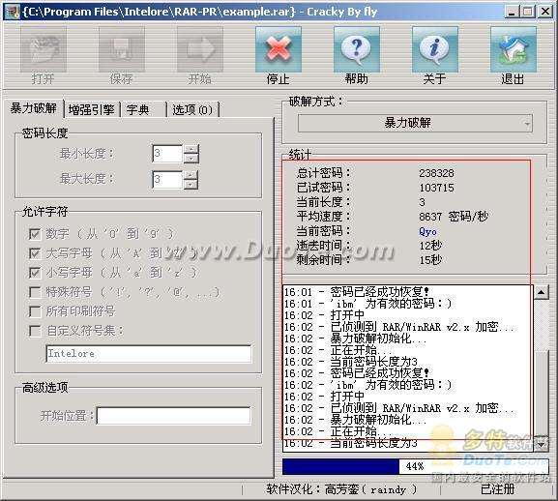Click the greyed 打开 (Open) toolbar icon
This screenshot has height=501, width=558.
(44, 49)
